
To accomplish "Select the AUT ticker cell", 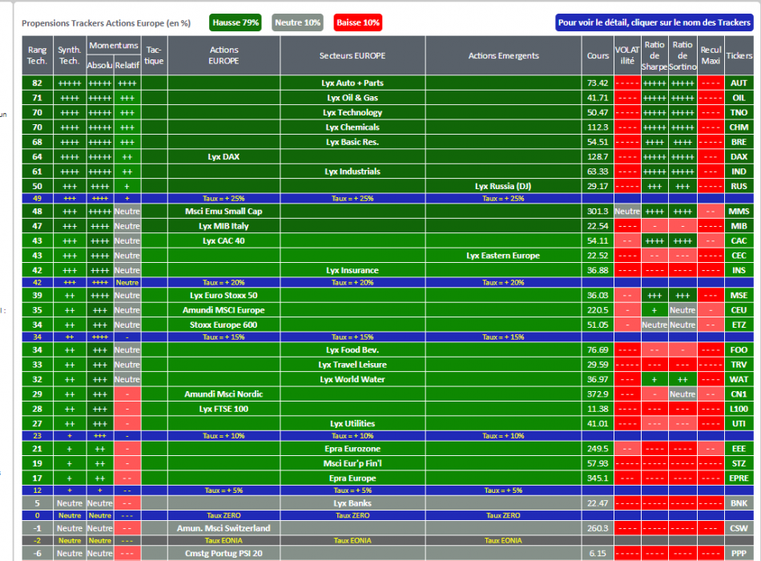I will (739, 83).
